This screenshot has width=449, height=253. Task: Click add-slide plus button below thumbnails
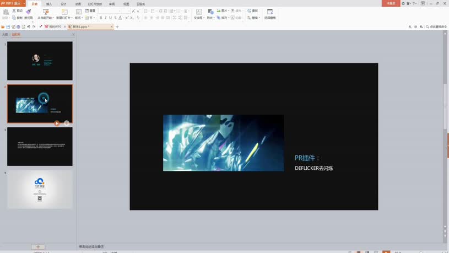point(38,247)
